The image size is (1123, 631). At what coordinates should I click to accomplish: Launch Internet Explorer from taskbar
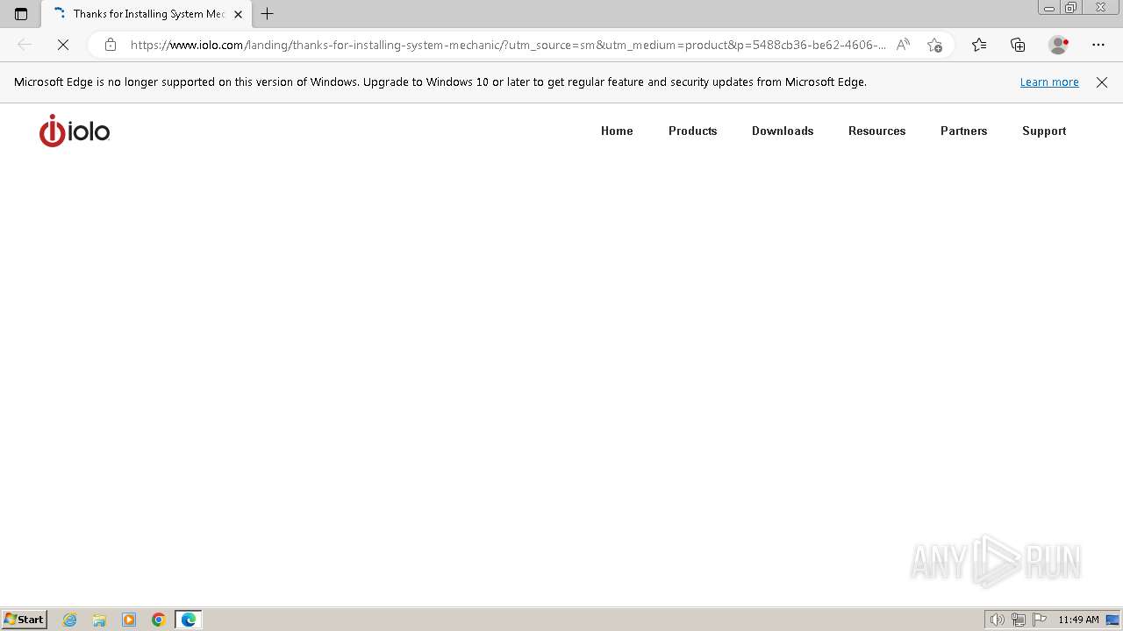pos(70,620)
